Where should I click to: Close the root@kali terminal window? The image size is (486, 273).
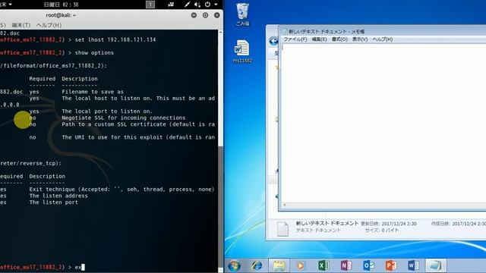coord(217,15)
